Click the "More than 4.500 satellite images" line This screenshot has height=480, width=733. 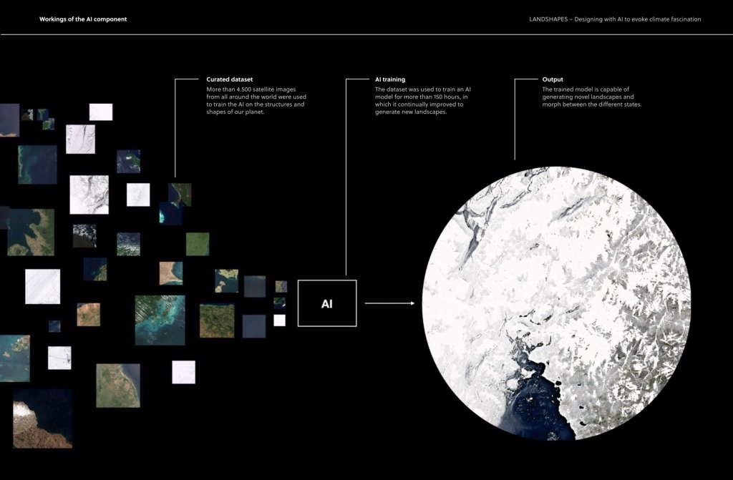251,89
